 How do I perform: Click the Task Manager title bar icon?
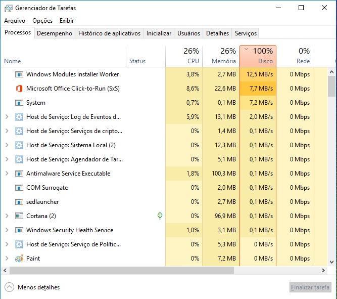click(9, 8)
